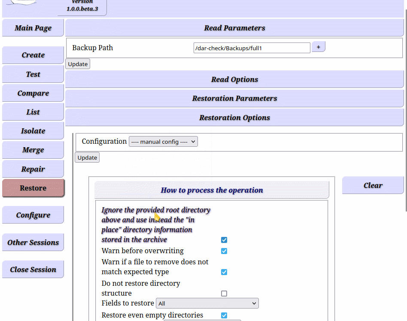Click the page's vertical scrollbar

(x=406, y=110)
